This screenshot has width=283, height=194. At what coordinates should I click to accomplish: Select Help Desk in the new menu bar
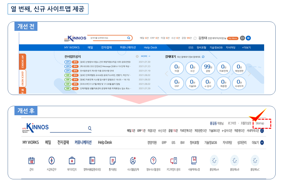(x=105, y=142)
